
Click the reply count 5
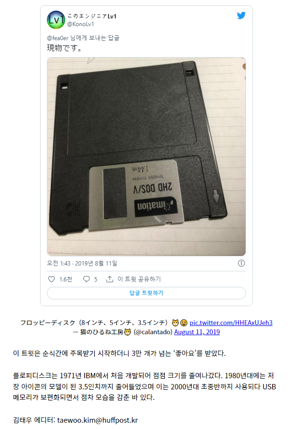point(96,280)
